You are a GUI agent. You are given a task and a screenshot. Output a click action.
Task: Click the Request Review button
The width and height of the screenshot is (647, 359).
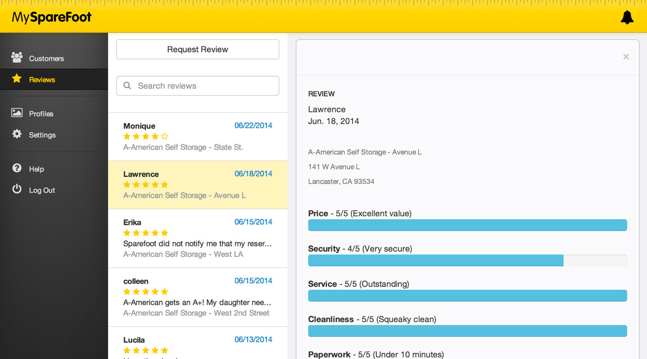click(198, 49)
